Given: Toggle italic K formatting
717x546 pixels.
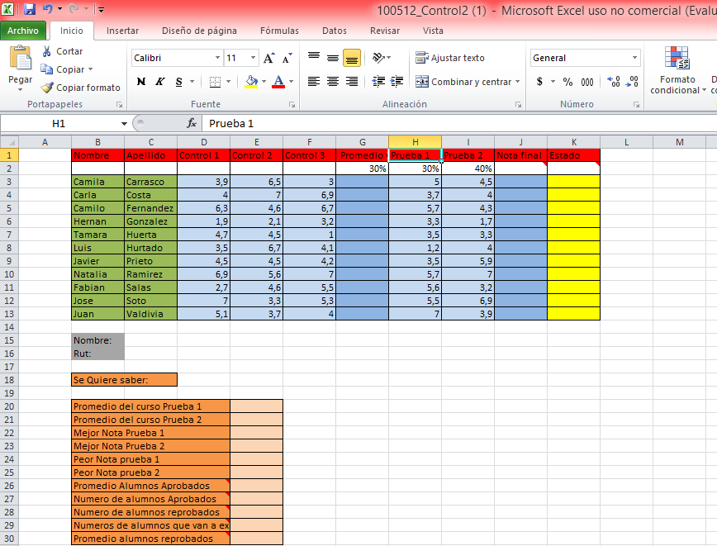Looking at the screenshot, I should 159,82.
